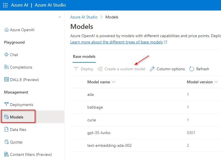This screenshot has width=221, height=161.
Task: Select the curie model row
Action: click(146, 120)
